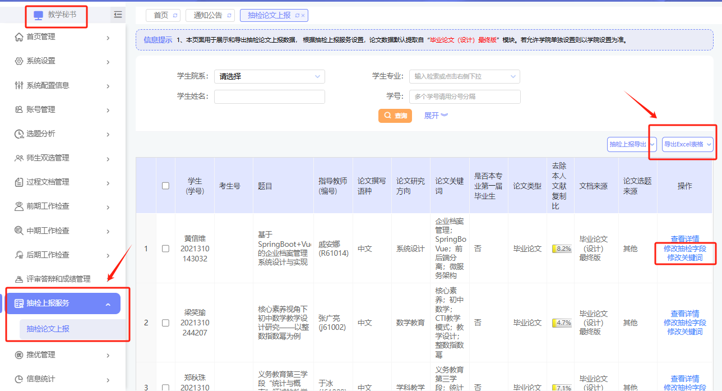Check the row checkbox for 梁笑瑜
This screenshot has height=391, width=722.
(x=165, y=323)
